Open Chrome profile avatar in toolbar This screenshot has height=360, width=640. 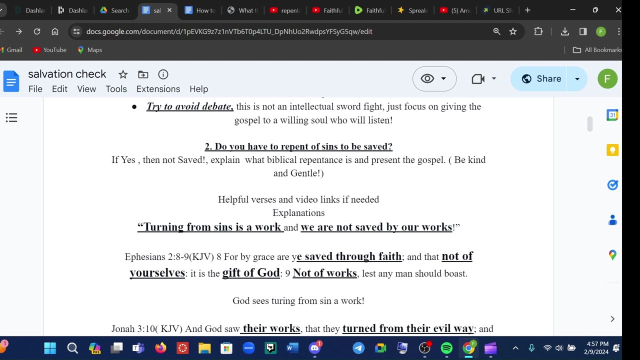(x=601, y=31)
